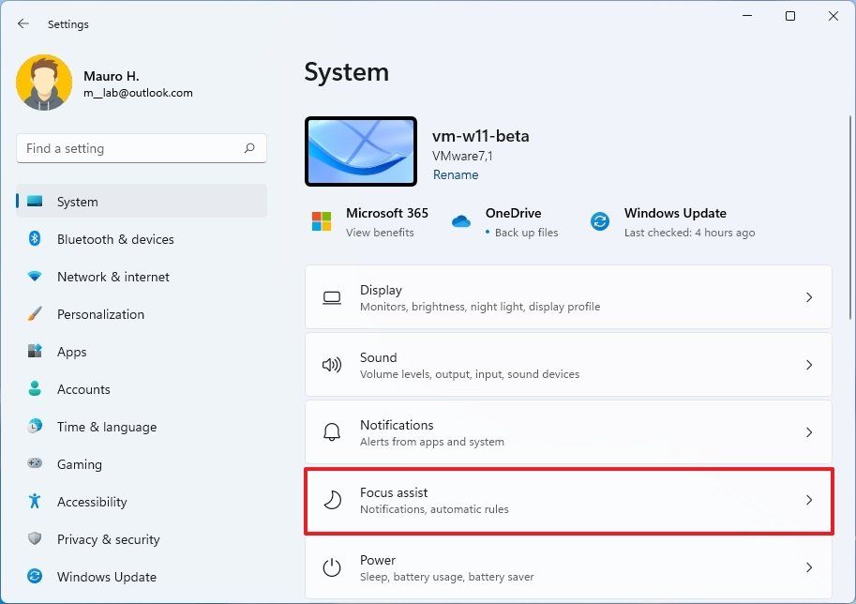This screenshot has width=856, height=604.
Task: Expand the Display settings row chevron
Action: [808, 296]
